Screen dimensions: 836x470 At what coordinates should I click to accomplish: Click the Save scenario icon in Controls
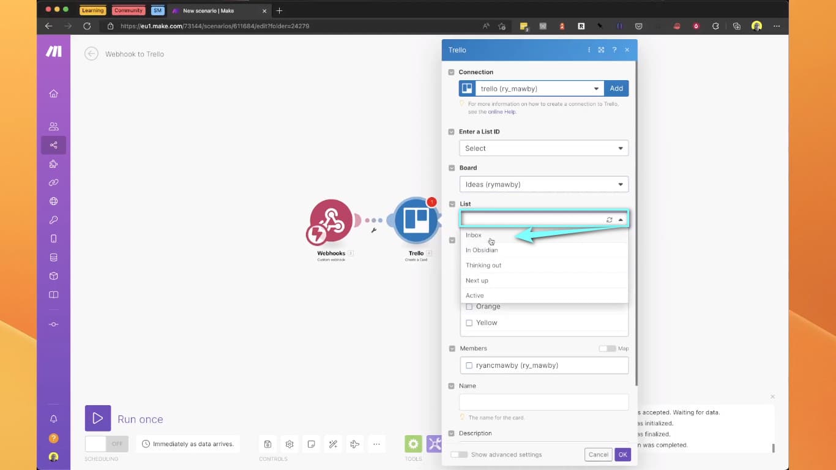(x=267, y=444)
